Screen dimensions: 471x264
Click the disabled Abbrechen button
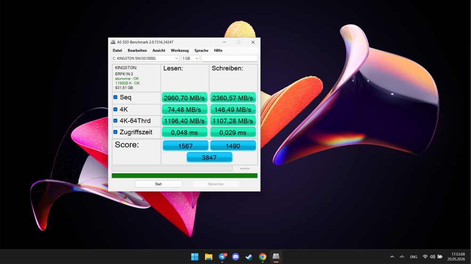(x=216, y=184)
